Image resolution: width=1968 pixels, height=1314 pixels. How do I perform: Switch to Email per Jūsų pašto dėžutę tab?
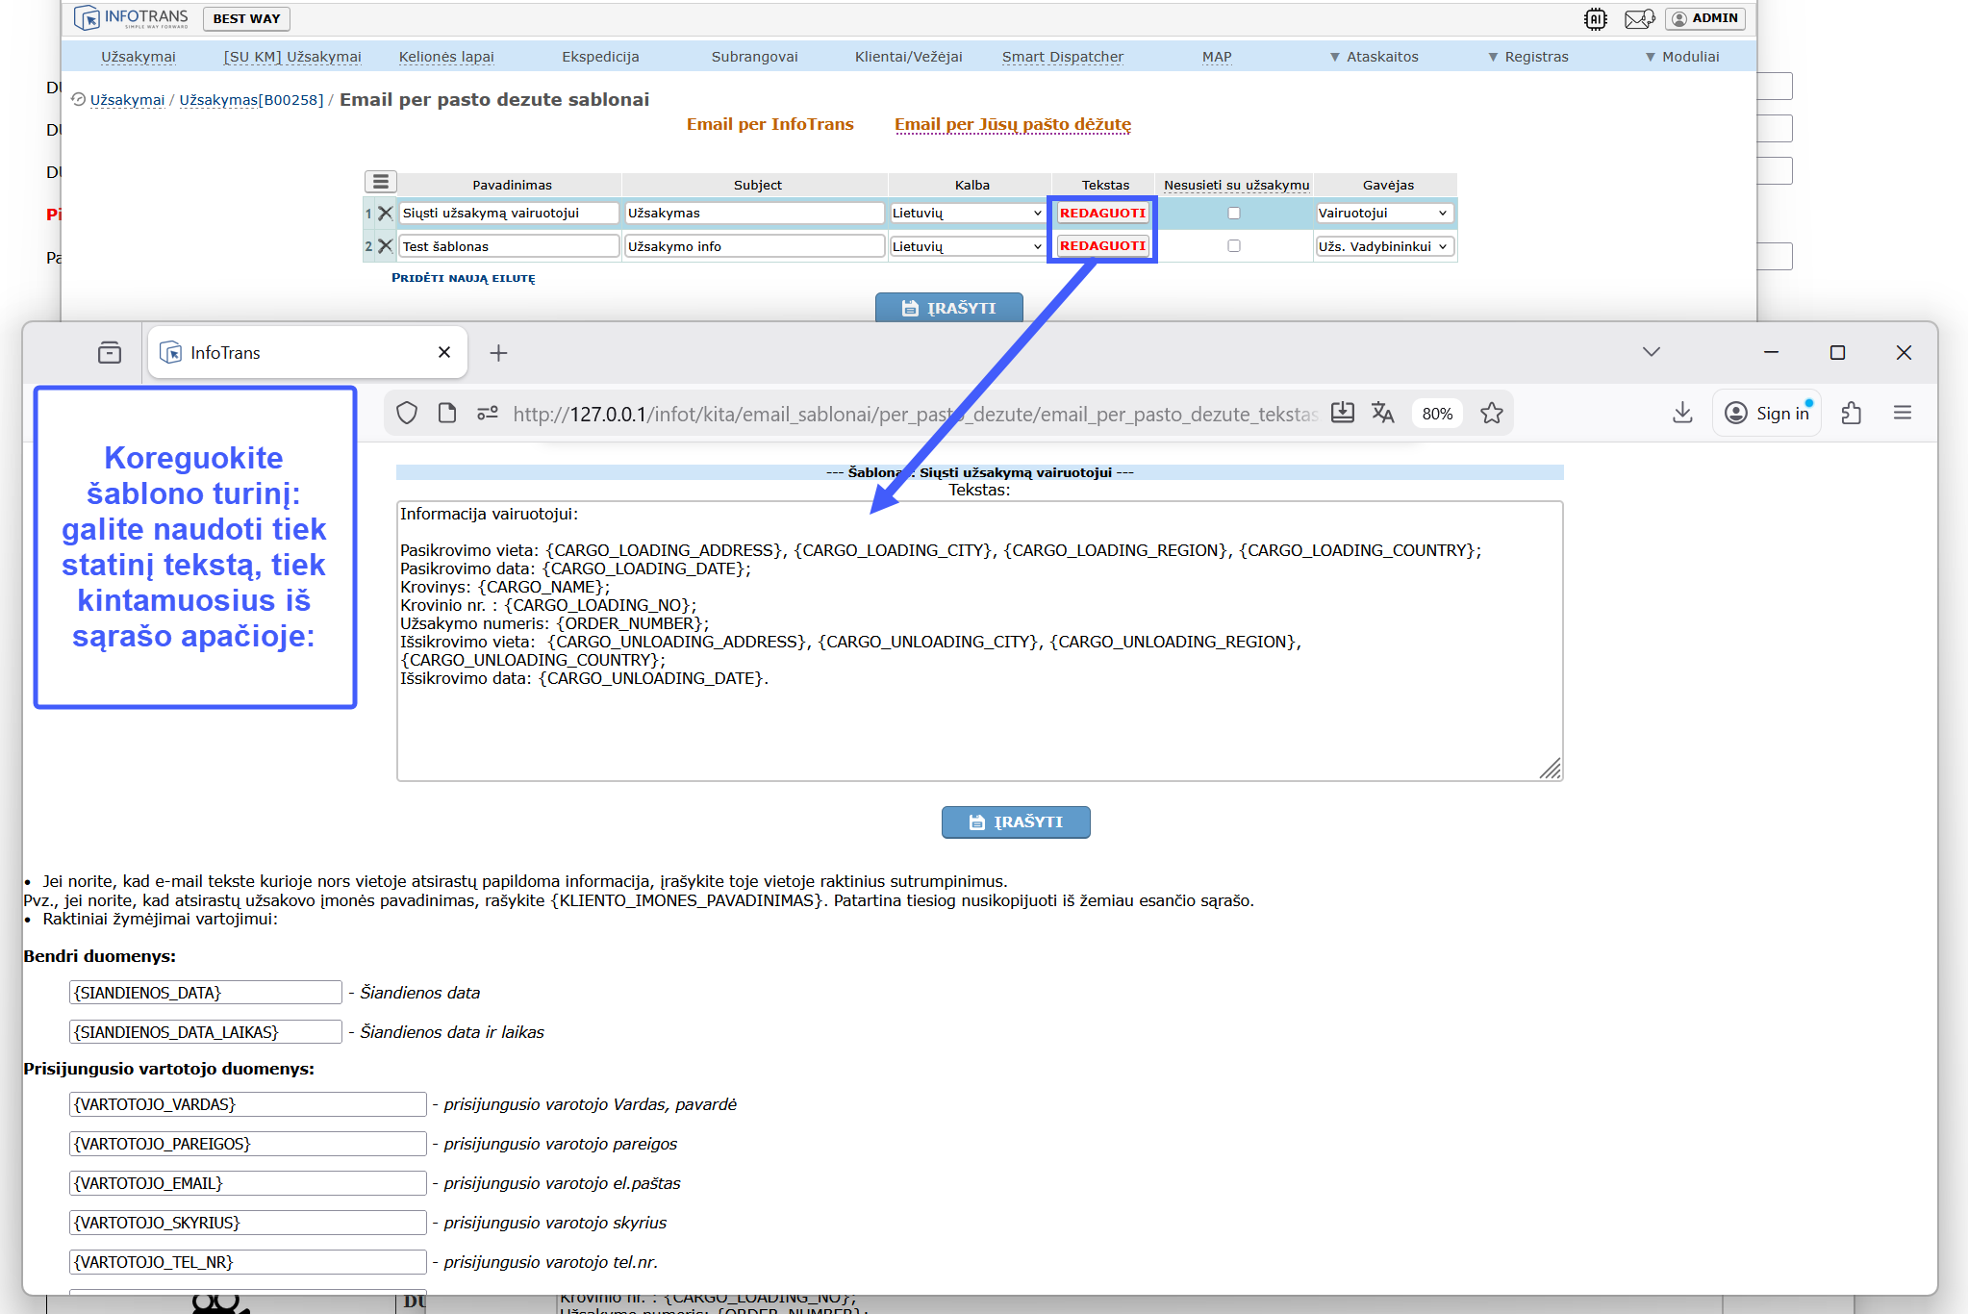click(1013, 124)
